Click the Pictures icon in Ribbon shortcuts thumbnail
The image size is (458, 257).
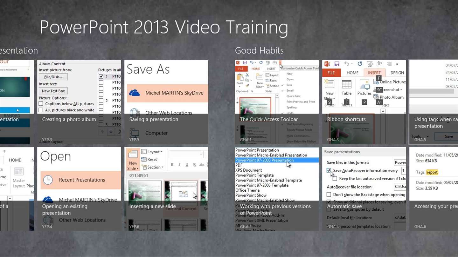point(364,85)
